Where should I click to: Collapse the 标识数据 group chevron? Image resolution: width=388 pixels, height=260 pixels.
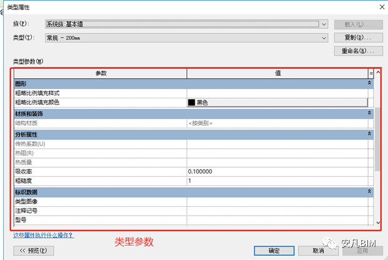tap(370, 191)
